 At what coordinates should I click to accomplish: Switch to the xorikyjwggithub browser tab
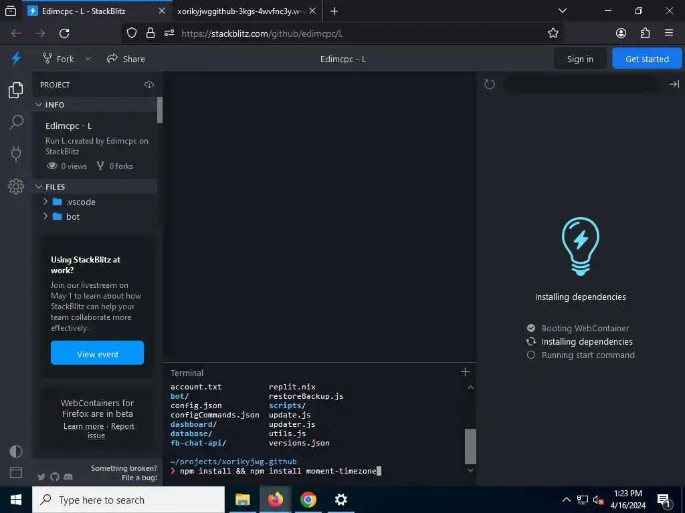click(247, 11)
